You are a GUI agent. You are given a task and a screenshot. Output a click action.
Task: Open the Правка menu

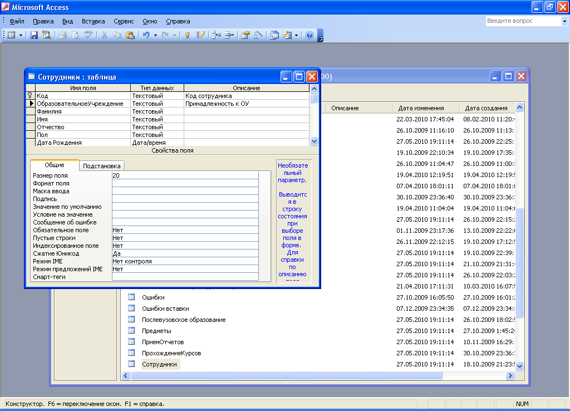[43, 21]
